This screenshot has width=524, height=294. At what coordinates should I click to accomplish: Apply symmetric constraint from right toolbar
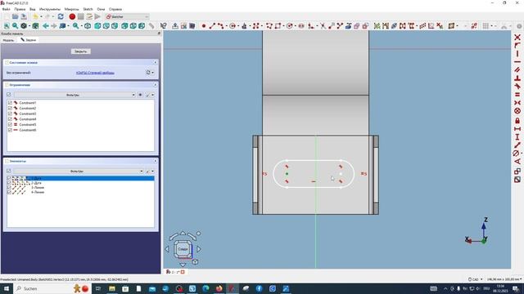coord(517,103)
